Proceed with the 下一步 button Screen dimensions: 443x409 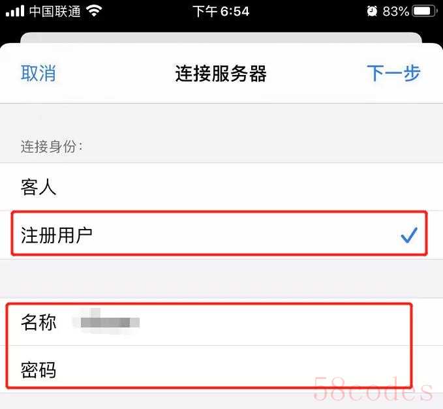[x=393, y=73]
